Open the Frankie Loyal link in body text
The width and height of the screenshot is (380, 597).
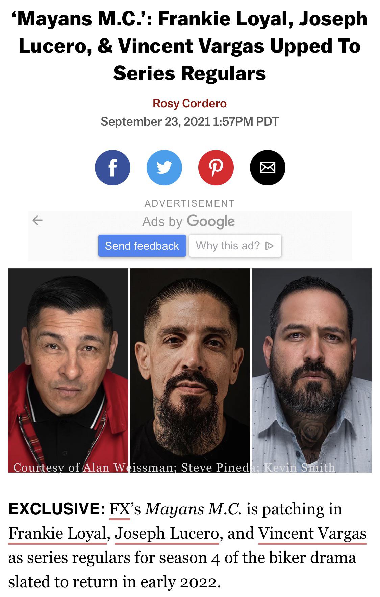pos(57,533)
